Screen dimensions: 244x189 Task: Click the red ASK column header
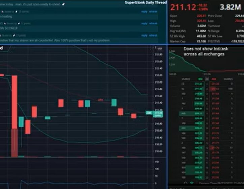[x=214, y=79]
